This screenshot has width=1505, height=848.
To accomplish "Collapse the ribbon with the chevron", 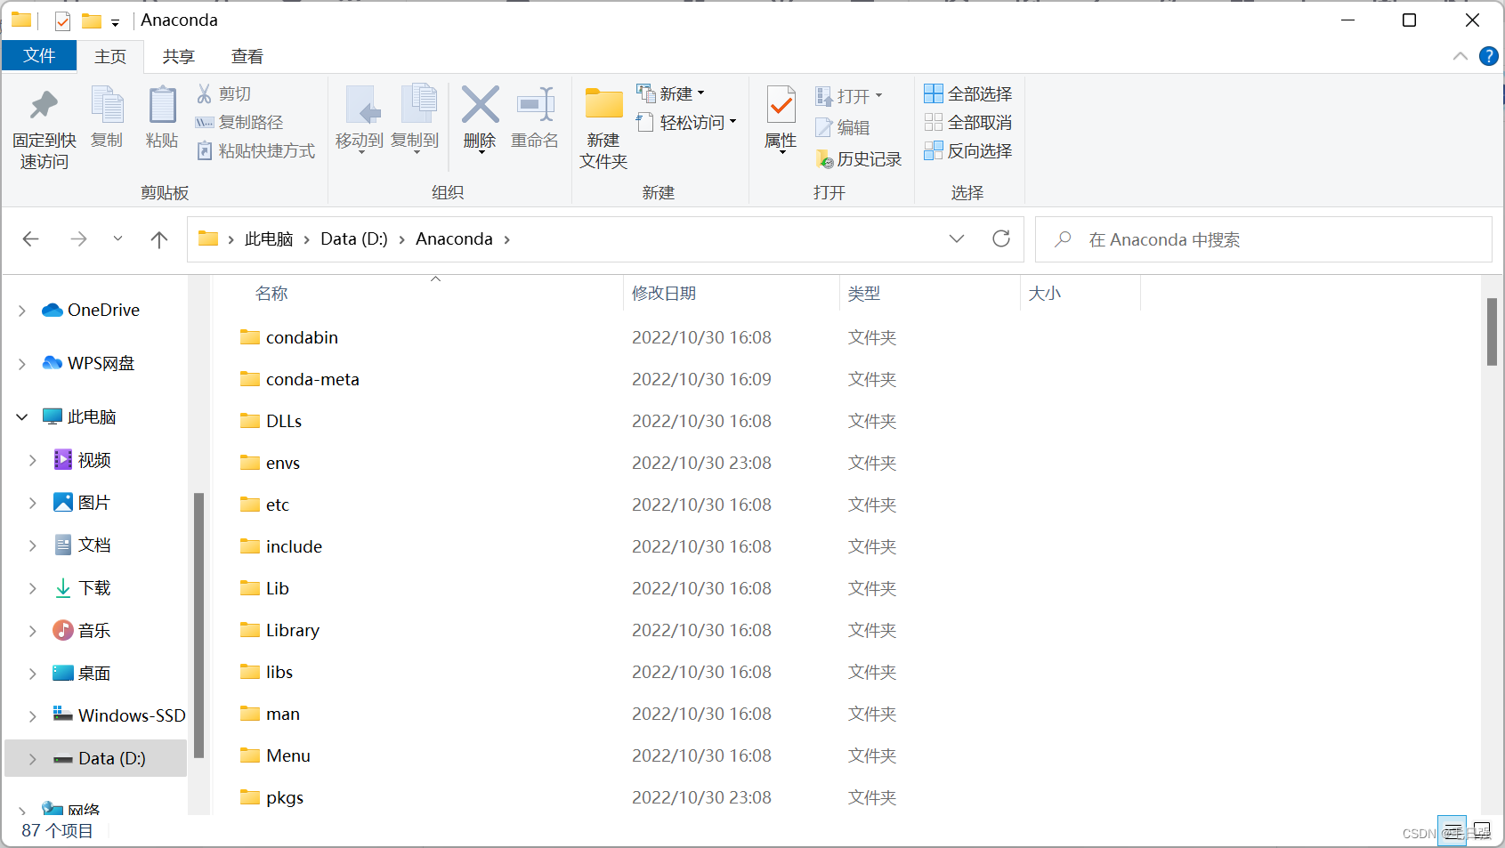I will [1460, 56].
